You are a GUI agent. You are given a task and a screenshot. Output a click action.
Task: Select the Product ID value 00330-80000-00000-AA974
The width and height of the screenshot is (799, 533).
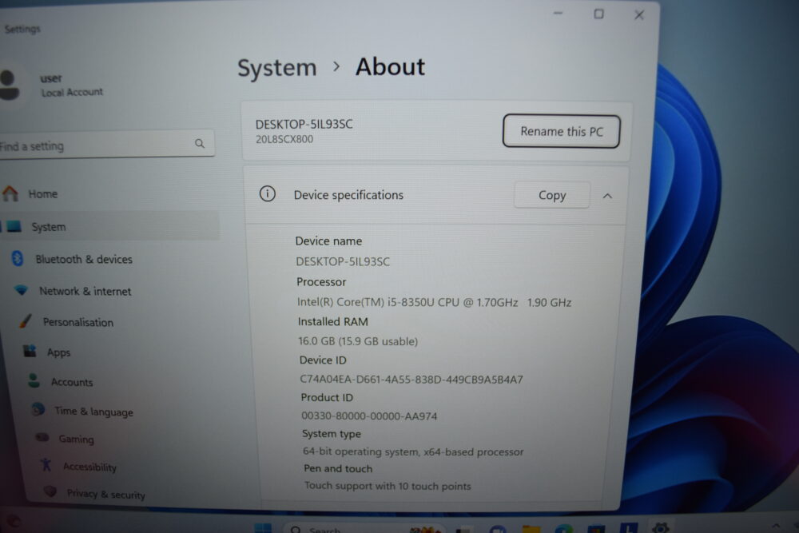click(x=369, y=416)
